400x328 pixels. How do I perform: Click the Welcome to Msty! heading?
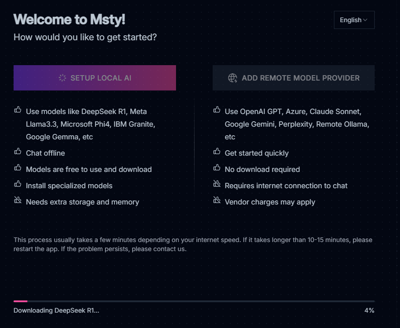69,19
